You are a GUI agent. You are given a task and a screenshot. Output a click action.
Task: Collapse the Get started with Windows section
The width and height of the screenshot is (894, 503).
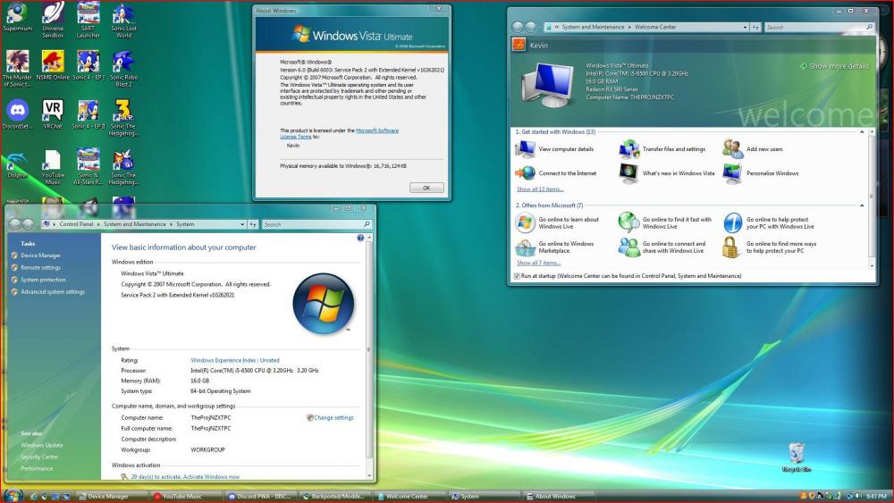862,131
